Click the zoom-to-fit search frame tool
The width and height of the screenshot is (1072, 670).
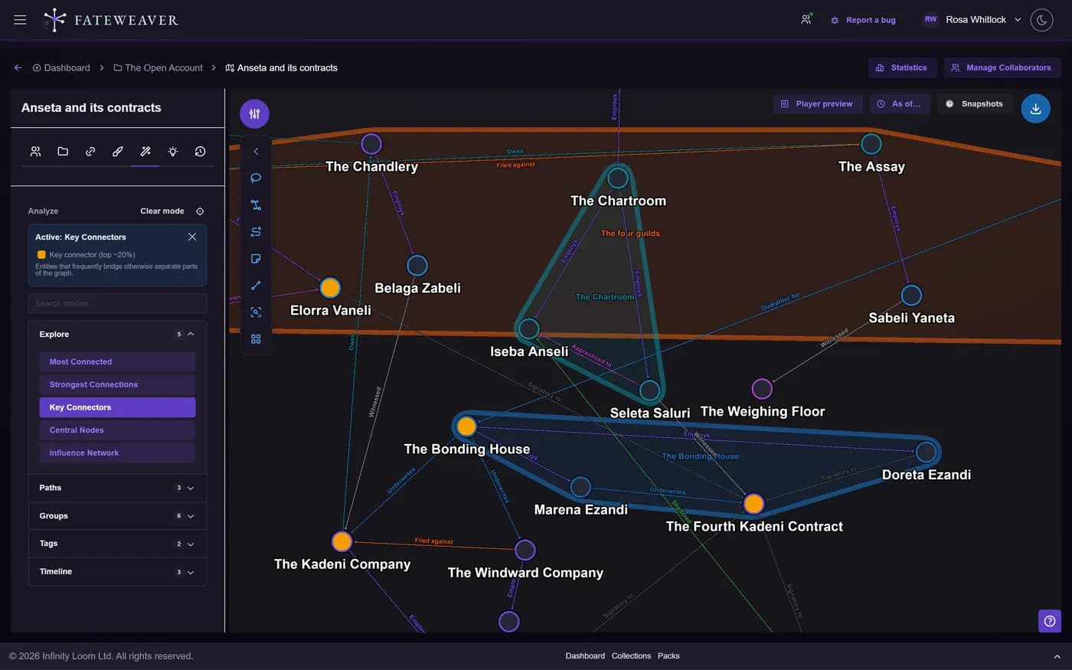pyautogui.click(x=256, y=312)
